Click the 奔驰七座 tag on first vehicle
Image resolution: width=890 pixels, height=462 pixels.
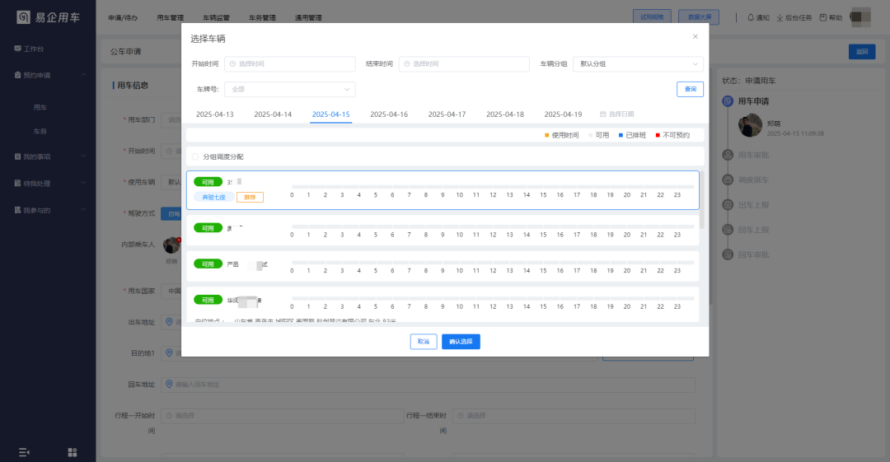(213, 197)
